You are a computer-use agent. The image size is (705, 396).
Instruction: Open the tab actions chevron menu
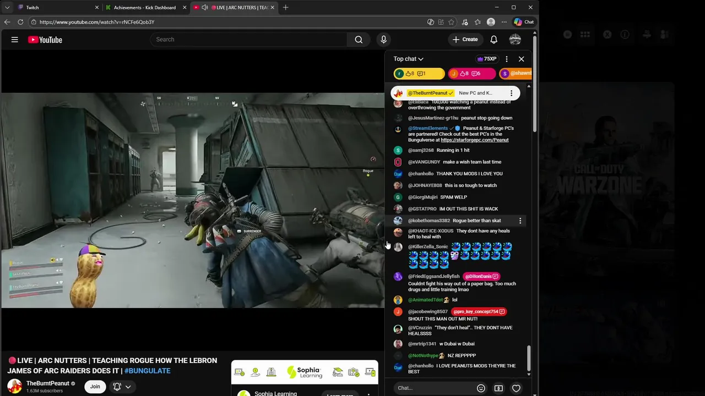click(x=7, y=8)
